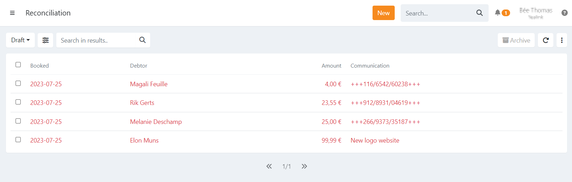Tick the select-all checkbox in header

pyautogui.click(x=18, y=65)
